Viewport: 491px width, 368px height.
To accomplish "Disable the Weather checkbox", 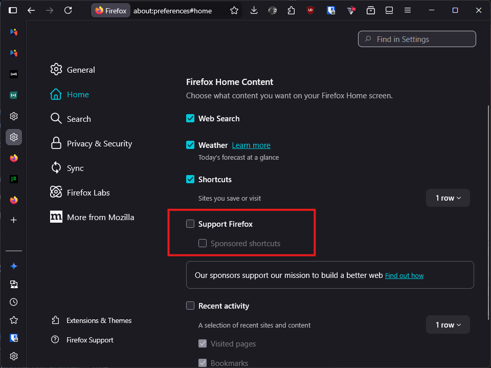I will (190, 145).
